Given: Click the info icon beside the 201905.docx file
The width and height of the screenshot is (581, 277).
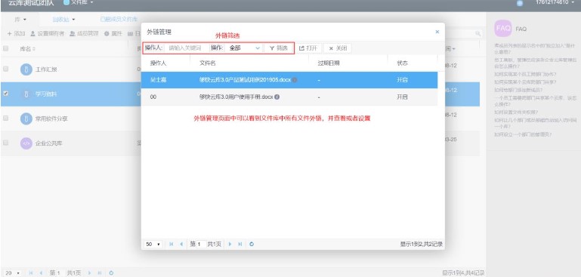Looking at the screenshot, I should tap(295, 80).
